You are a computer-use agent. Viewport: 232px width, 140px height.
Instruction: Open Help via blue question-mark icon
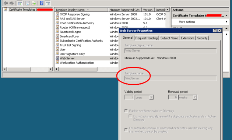pyautogui.click(x=42, y=3)
